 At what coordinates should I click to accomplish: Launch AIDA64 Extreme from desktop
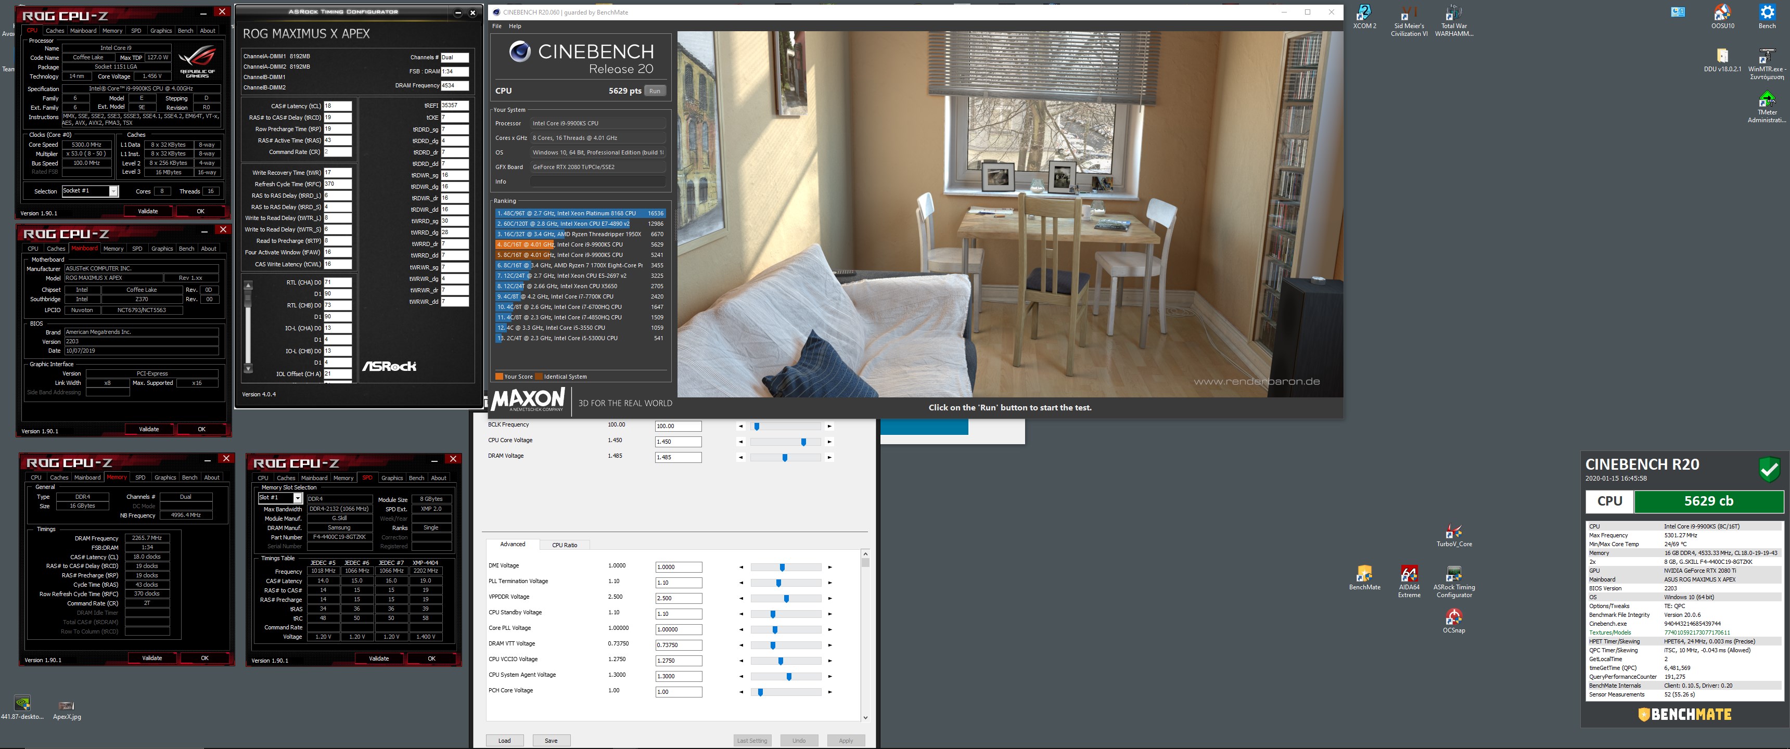[x=1409, y=582]
